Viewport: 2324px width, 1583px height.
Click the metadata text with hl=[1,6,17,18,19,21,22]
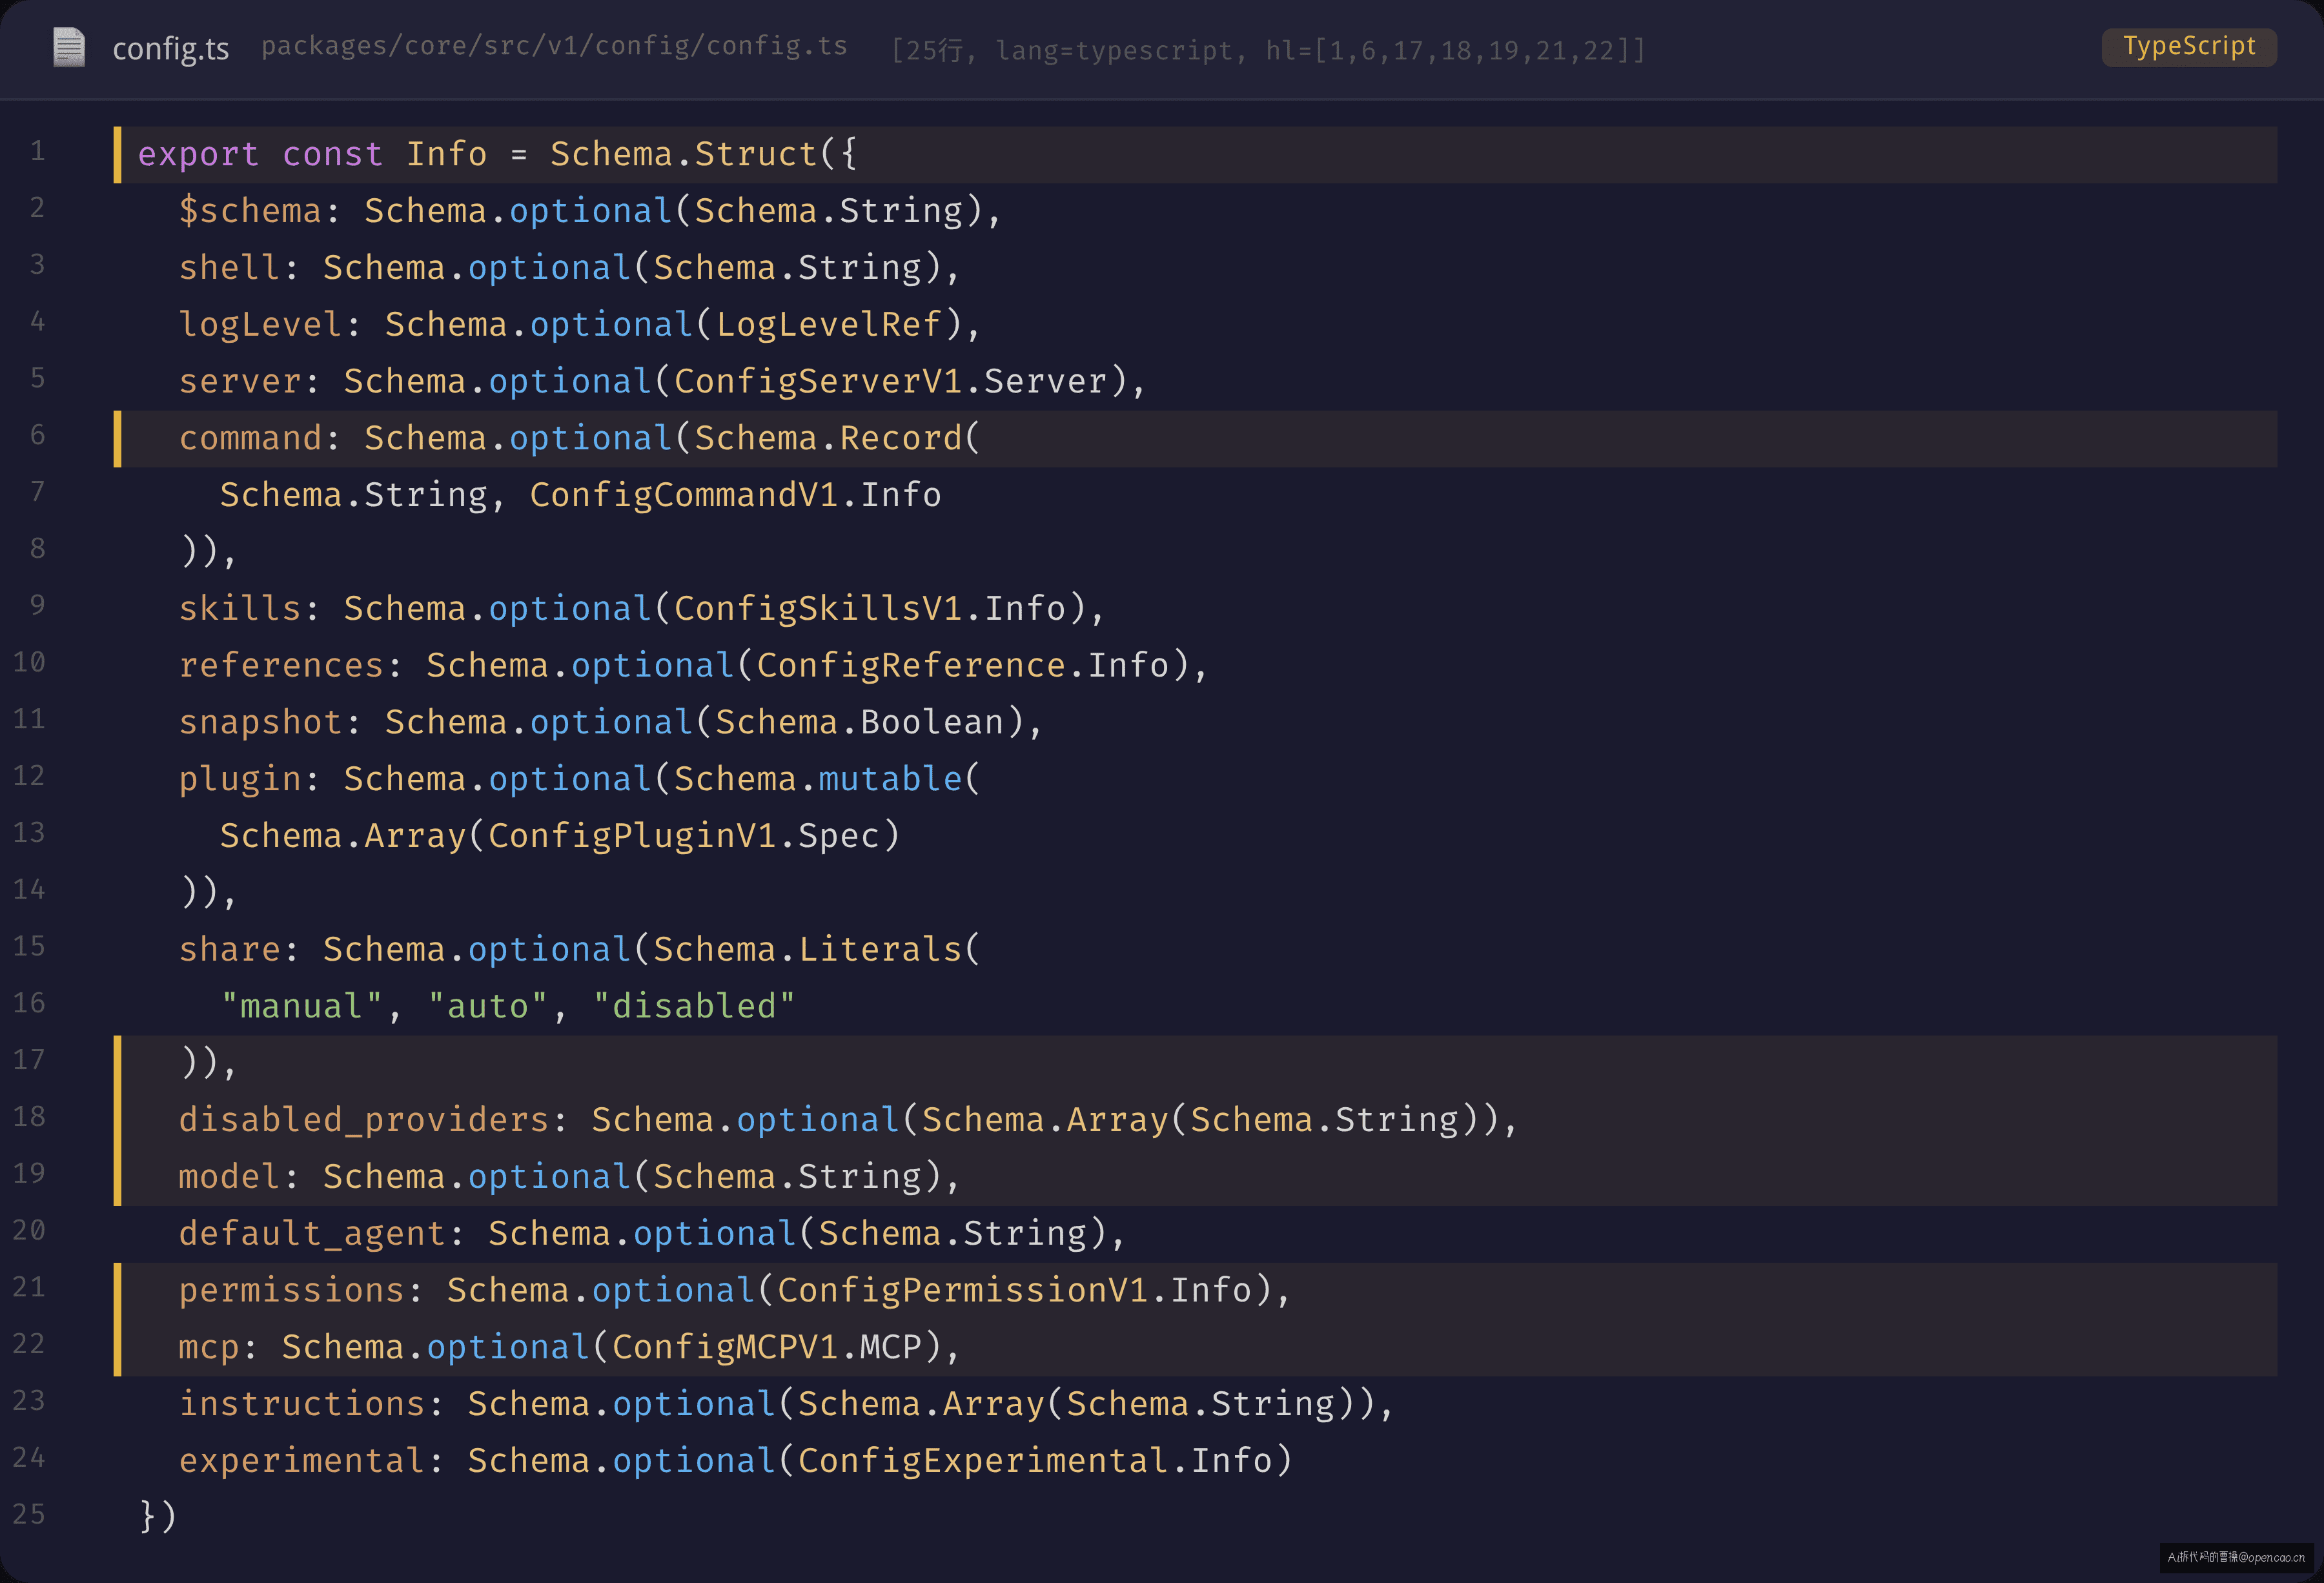[1268, 50]
